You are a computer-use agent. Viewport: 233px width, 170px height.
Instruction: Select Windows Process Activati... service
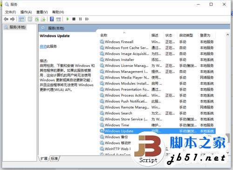[127, 95]
